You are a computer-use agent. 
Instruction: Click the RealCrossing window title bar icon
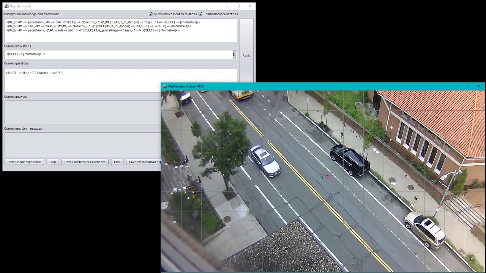tap(165, 86)
